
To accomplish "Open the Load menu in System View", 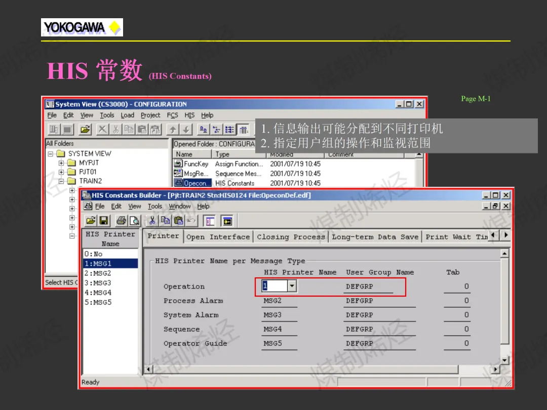I will (x=127, y=115).
